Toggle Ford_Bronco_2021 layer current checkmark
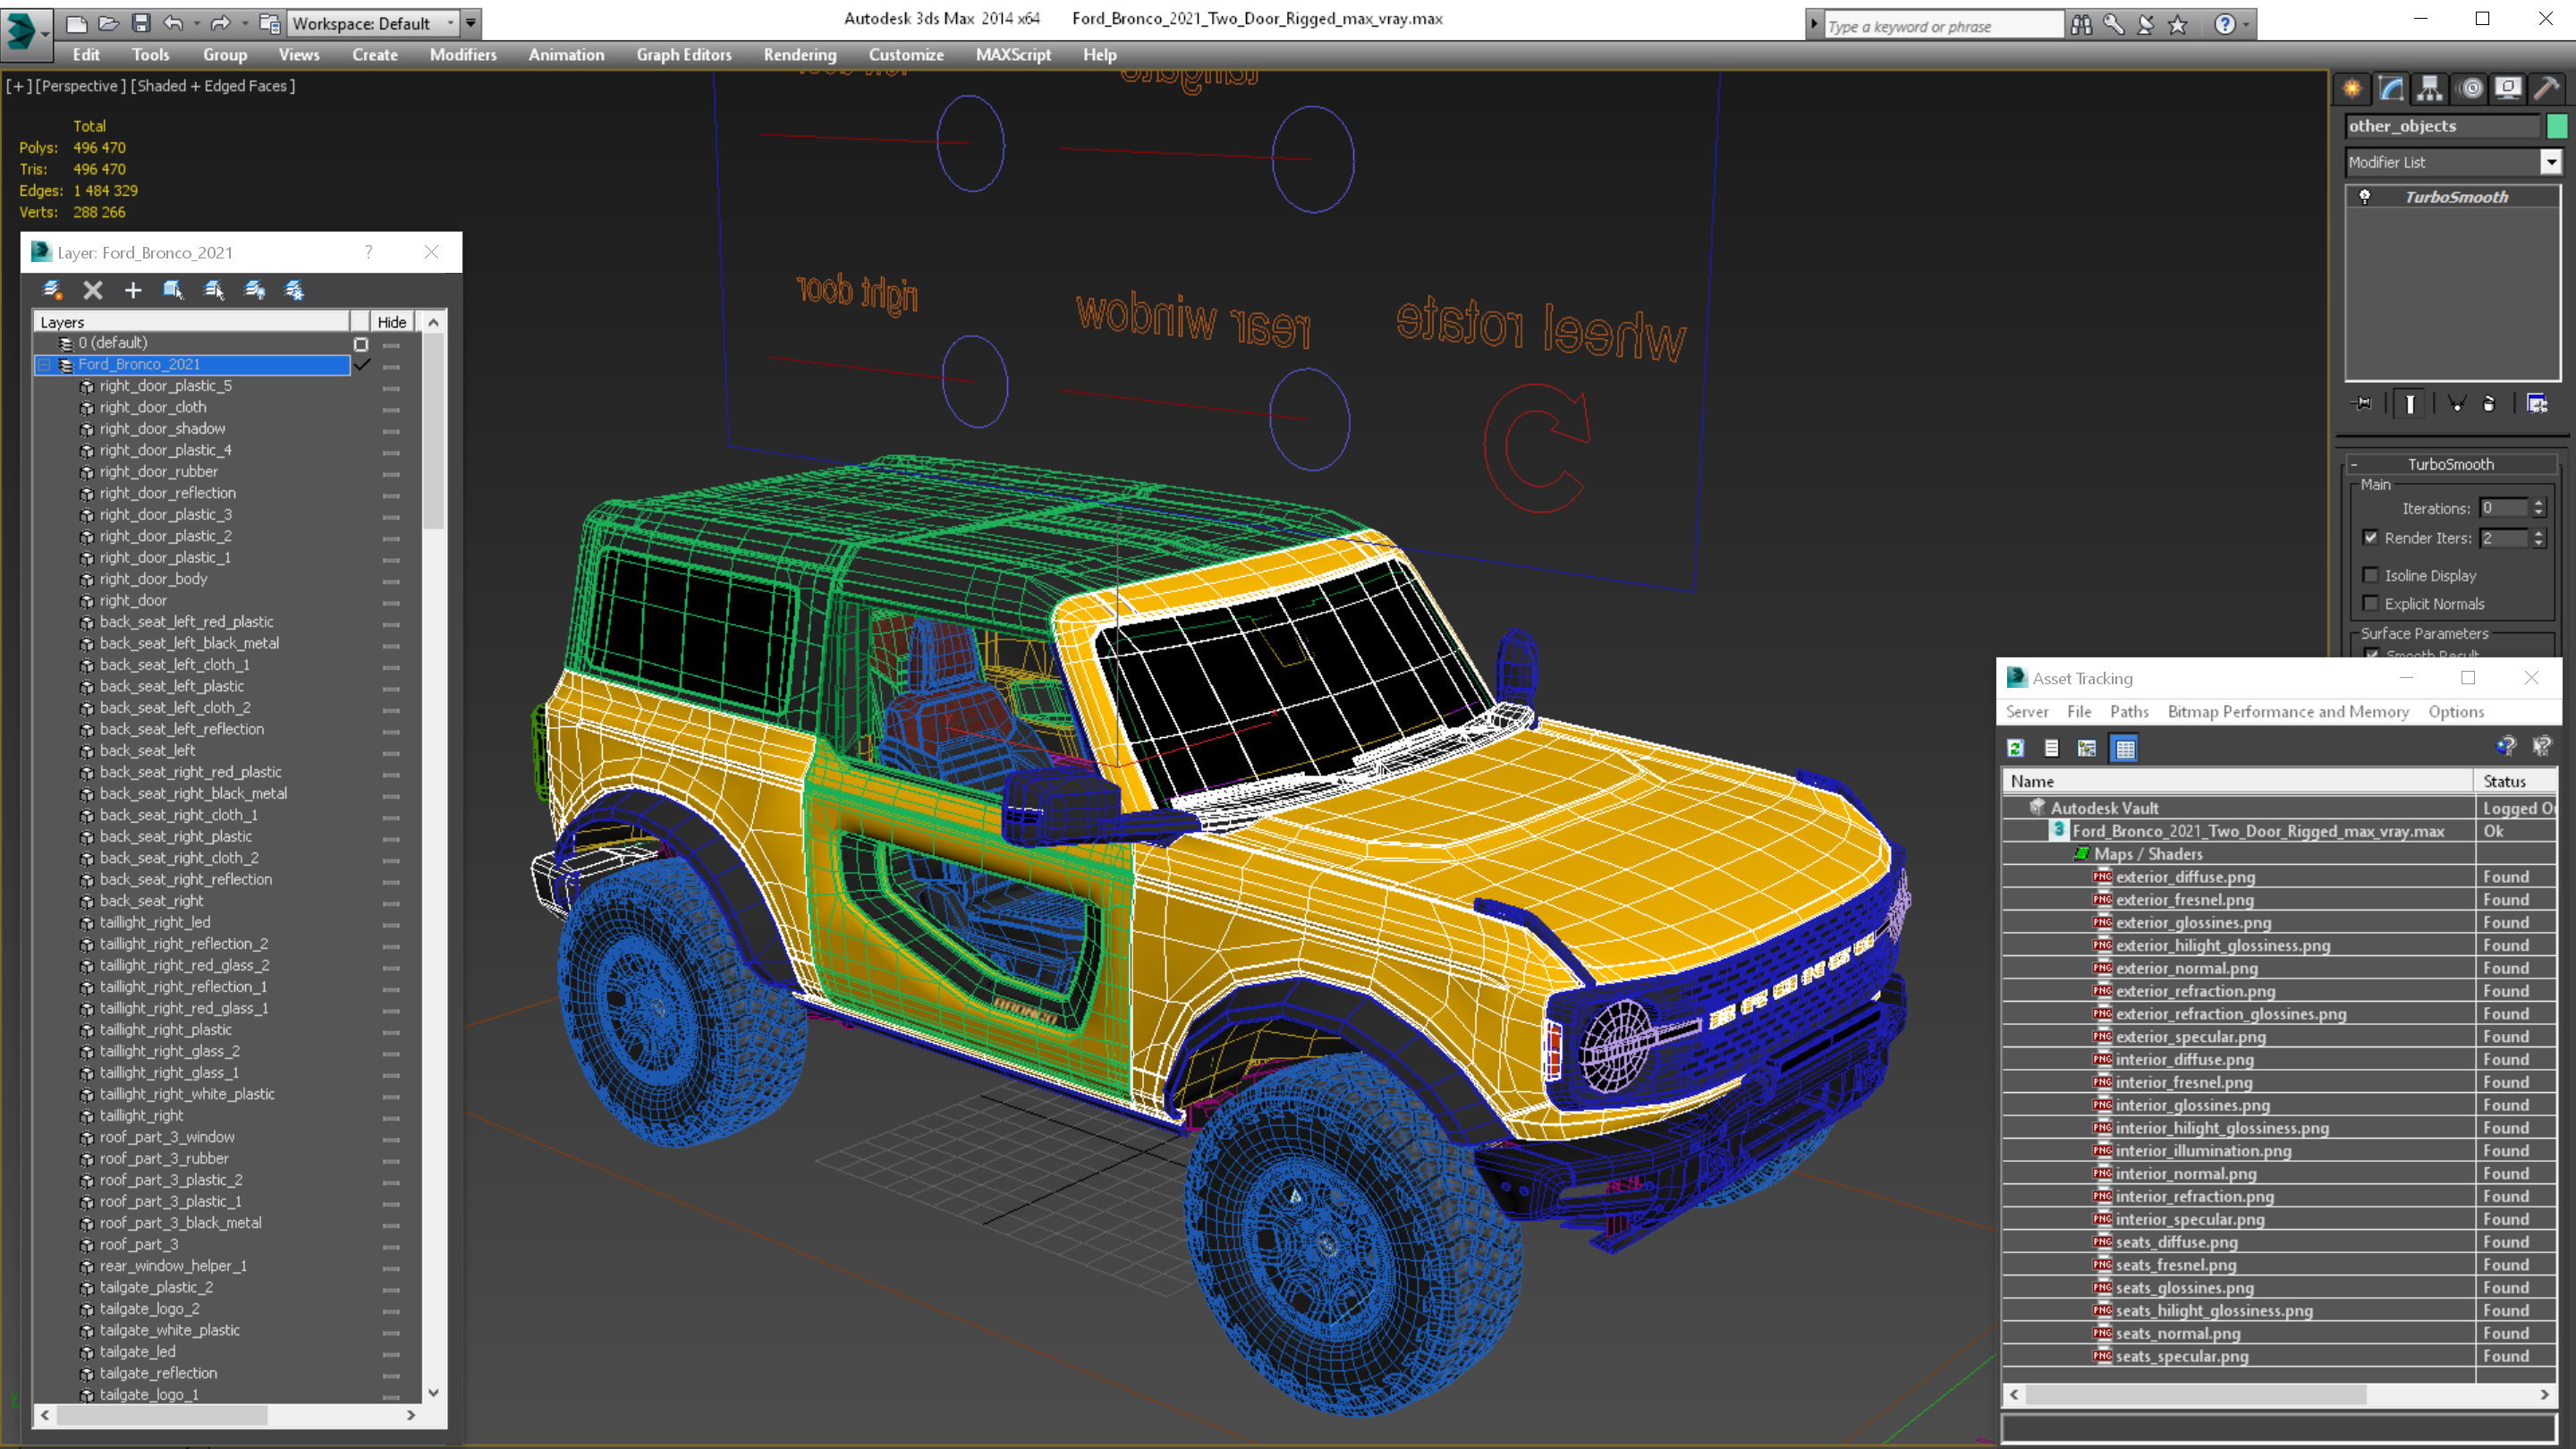Viewport: 2576px width, 1449px height. (x=362, y=364)
